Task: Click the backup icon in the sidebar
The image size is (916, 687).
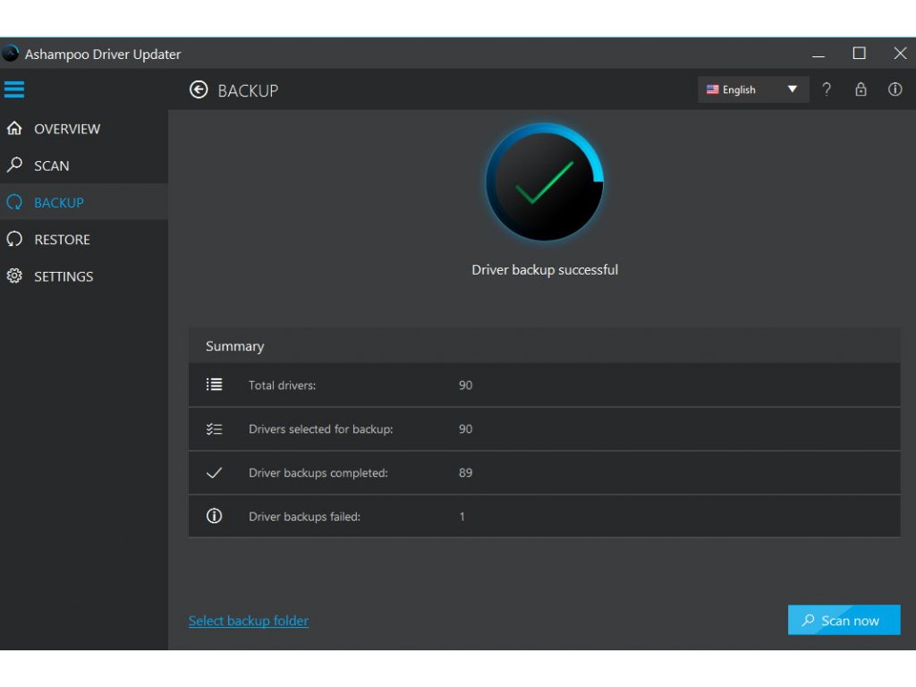Action: pos(14,202)
